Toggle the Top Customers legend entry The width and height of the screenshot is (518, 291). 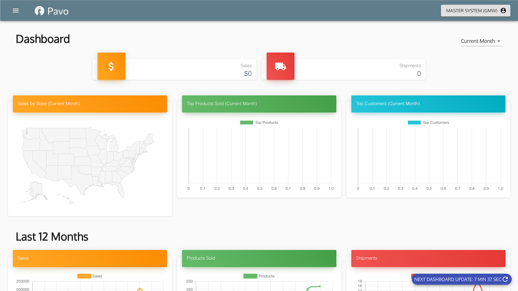click(x=428, y=123)
